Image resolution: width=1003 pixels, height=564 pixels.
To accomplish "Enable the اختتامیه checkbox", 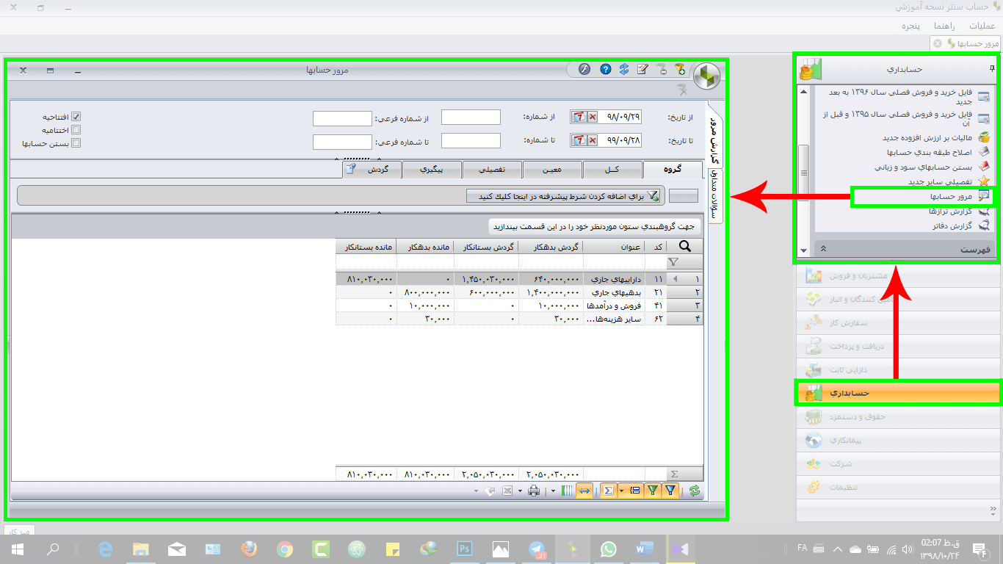I will coord(76,130).
